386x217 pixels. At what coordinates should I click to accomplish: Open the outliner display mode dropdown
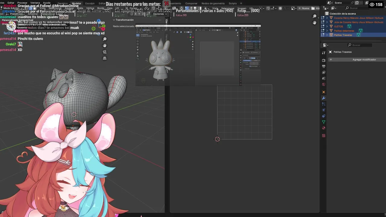pos(334,8)
